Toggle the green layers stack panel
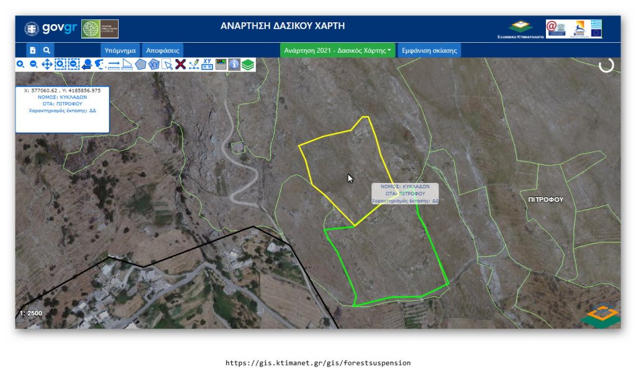Image resolution: width=636 pixels, height=382 pixels. (248, 64)
